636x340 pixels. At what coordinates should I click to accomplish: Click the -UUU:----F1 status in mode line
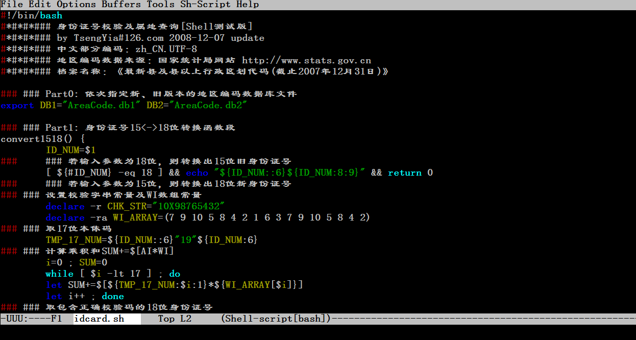[x=31, y=319]
